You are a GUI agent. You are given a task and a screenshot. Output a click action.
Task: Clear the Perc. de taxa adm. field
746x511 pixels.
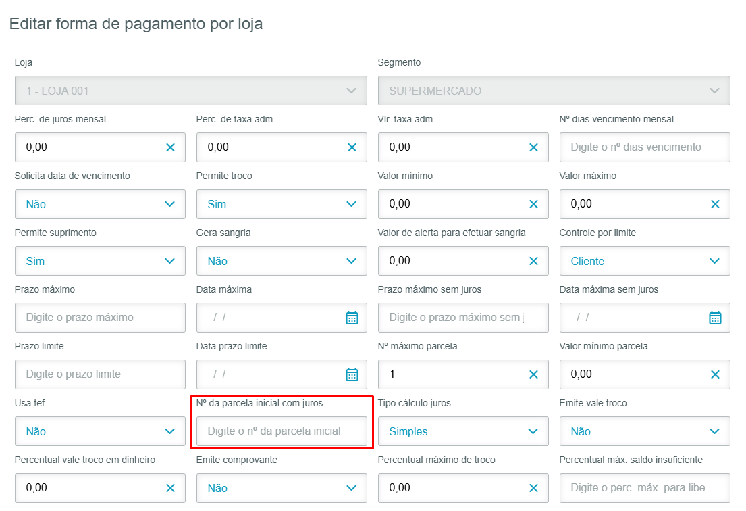[352, 147]
